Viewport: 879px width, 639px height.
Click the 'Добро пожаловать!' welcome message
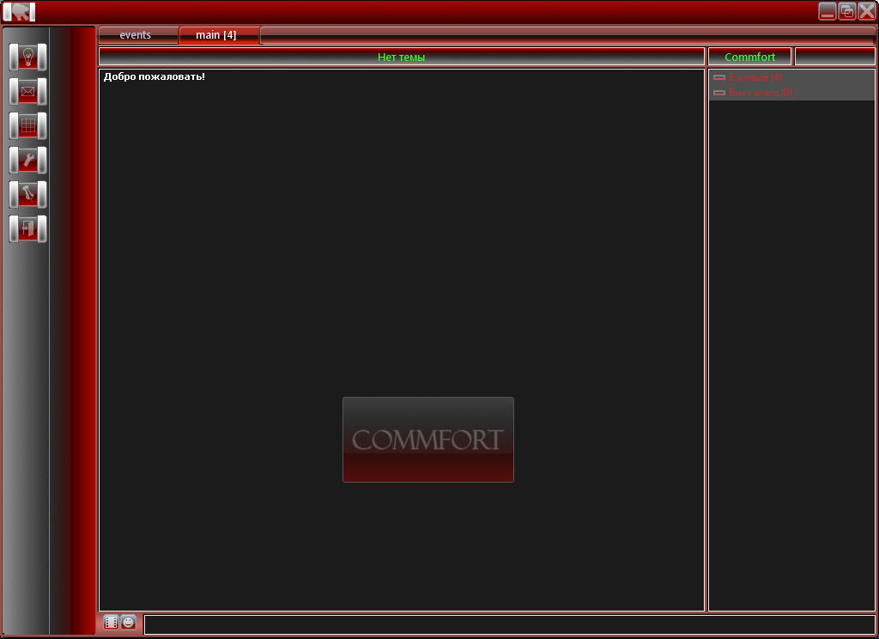pos(155,76)
